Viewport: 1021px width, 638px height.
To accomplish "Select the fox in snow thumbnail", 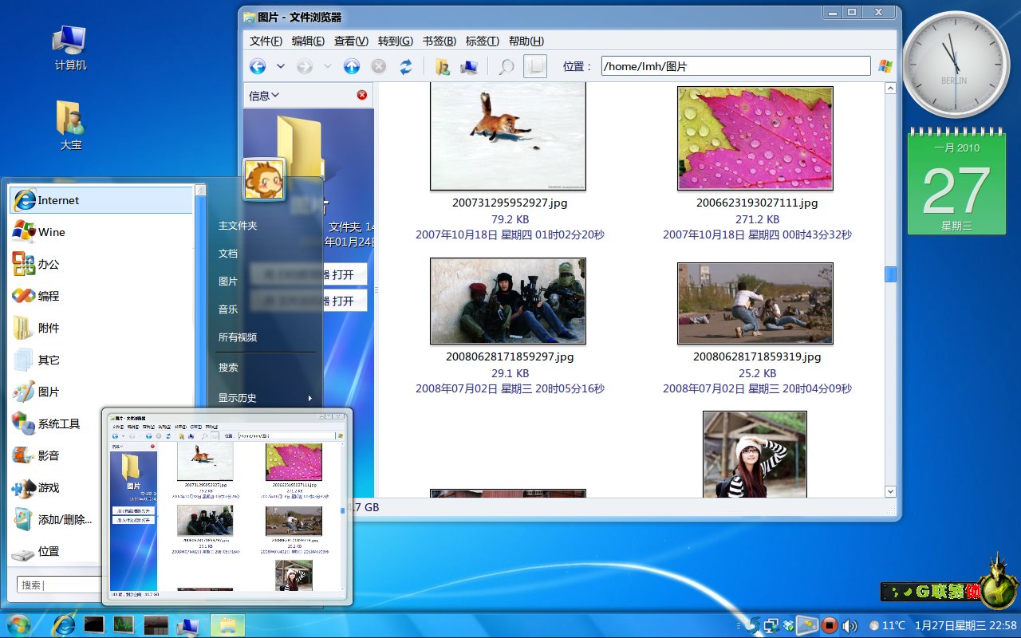I will click(508, 136).
